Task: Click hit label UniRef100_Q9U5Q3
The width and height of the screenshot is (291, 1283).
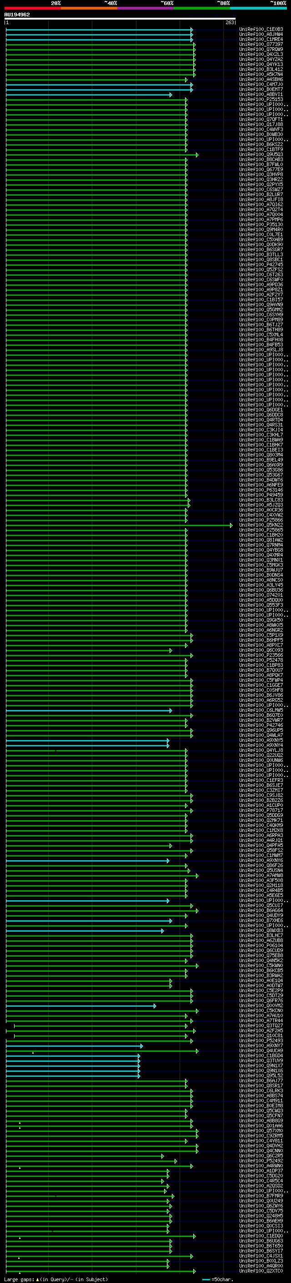Action: (x=261, y=154)
